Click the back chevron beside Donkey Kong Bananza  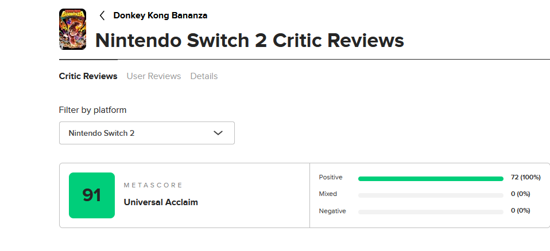pyautogui.click(x=102, y=15)
